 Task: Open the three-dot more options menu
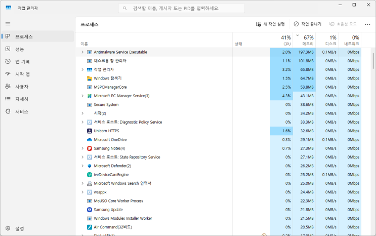(367, 24)
